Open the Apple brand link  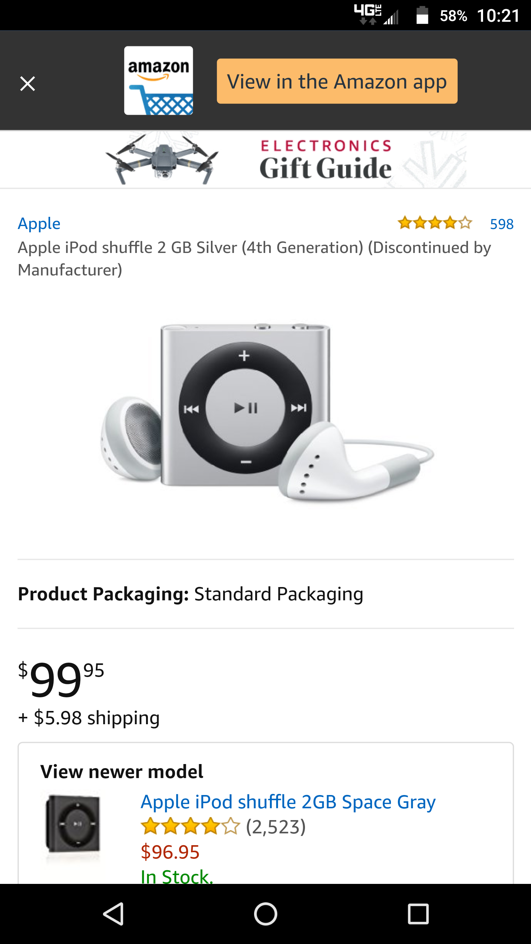[39, 224]
